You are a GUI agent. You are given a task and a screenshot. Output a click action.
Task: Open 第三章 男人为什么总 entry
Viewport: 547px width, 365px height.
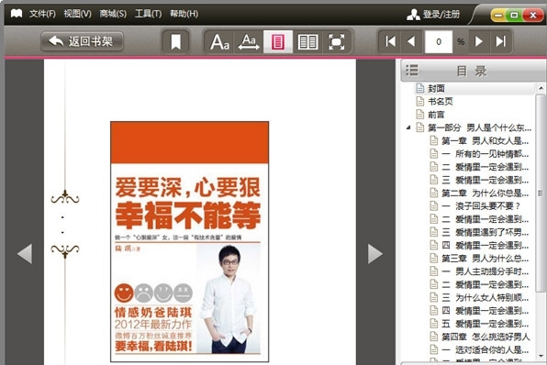[485, 259]
